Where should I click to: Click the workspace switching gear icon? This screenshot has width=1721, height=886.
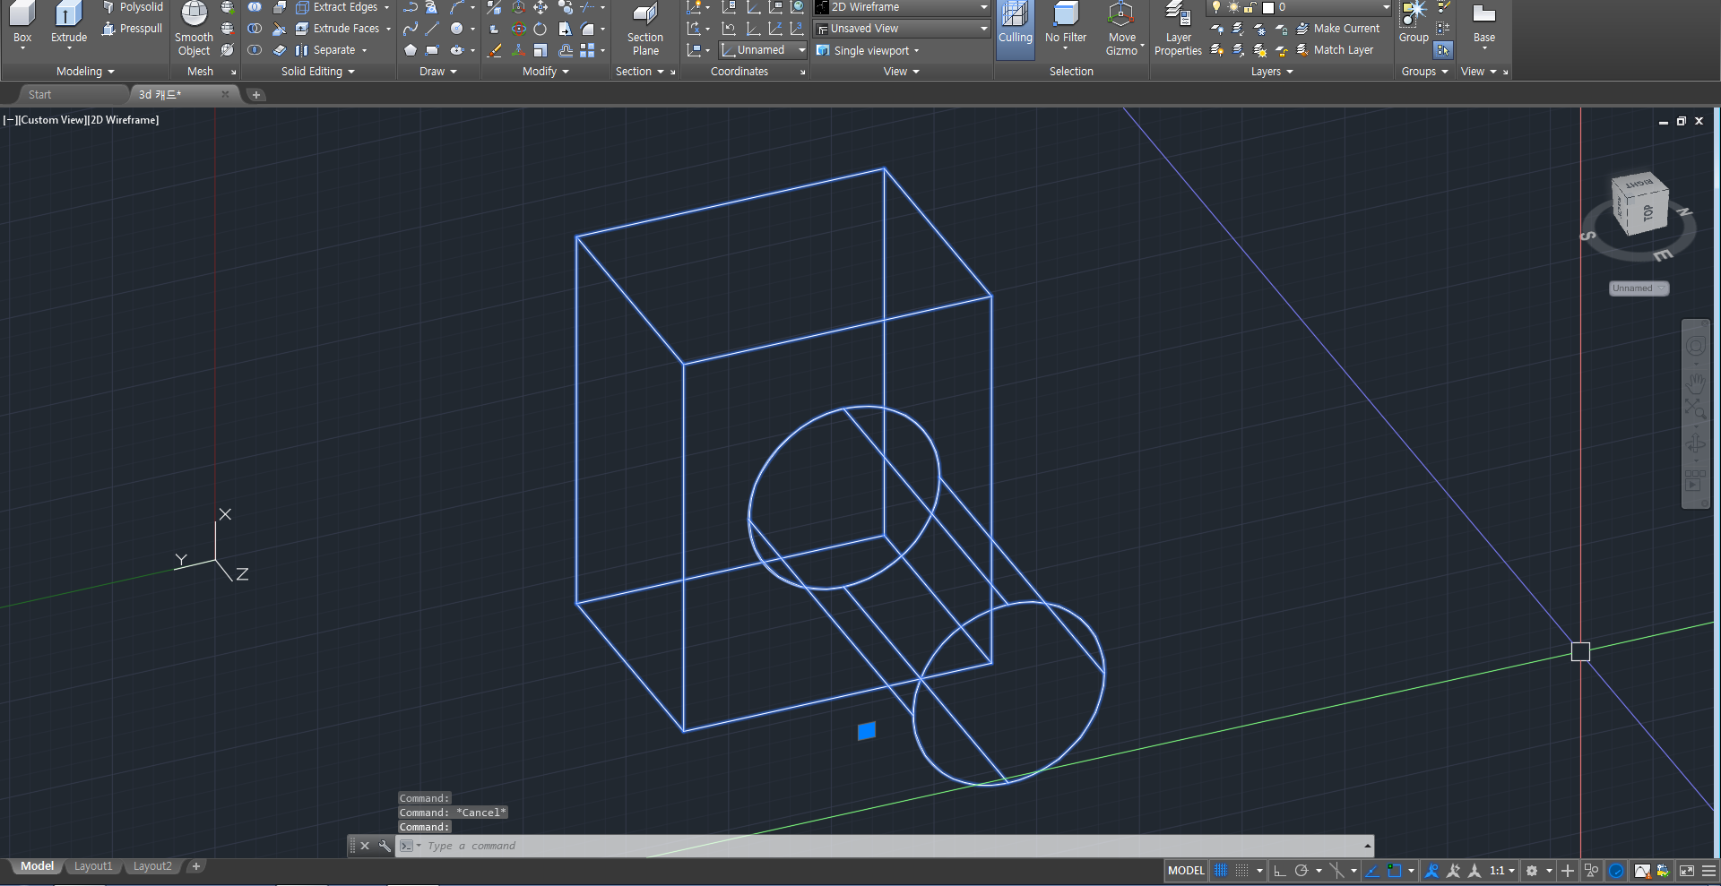point(1532,871)
